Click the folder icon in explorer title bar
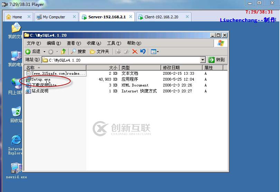 [27, 35]
